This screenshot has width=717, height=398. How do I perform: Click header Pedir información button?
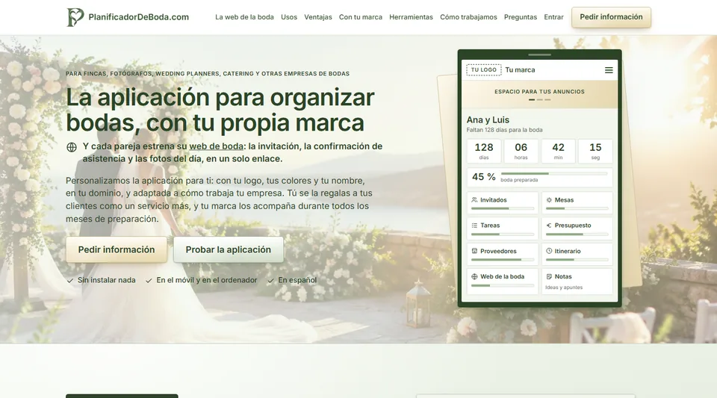[612, 17]
